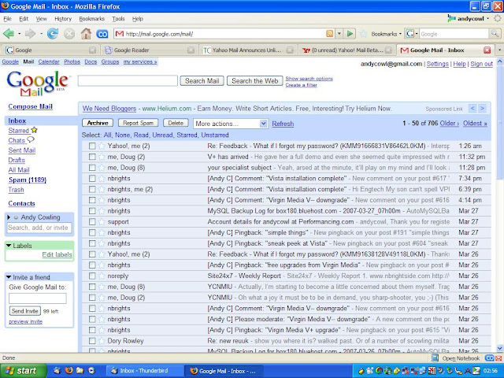The height and width of the screenshot is (378, 504).
Task: Open Inbox - Thunderbird taskbar button
Action: 145,371
